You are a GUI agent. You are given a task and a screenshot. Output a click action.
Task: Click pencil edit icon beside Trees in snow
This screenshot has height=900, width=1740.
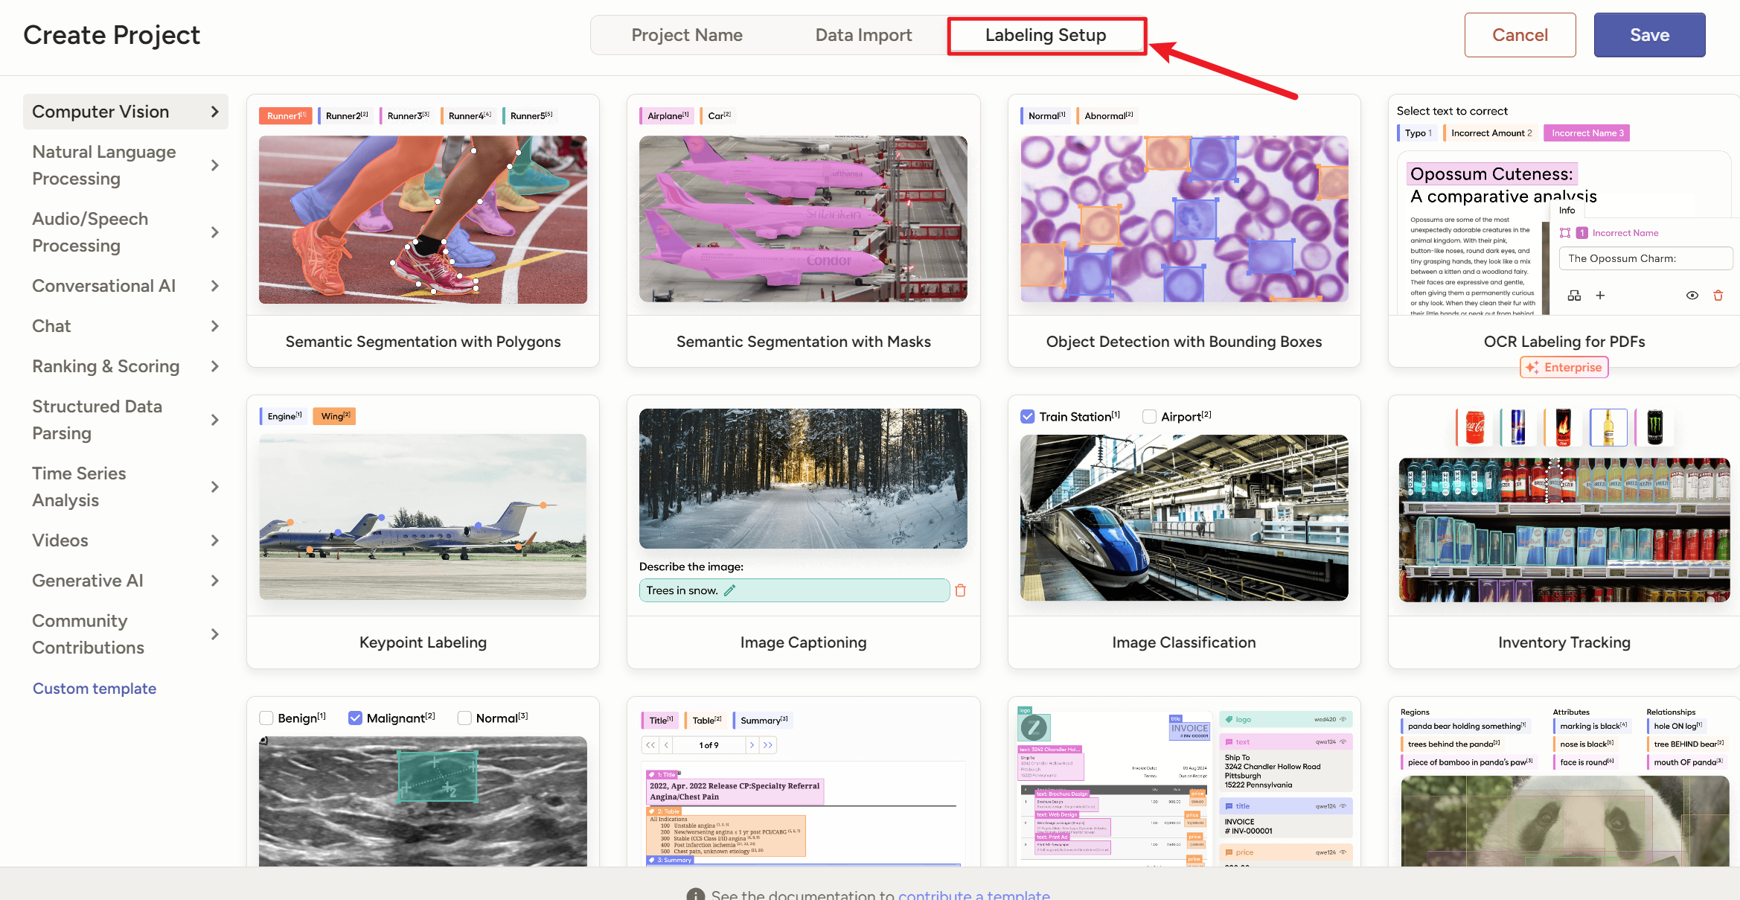[729, 590]
